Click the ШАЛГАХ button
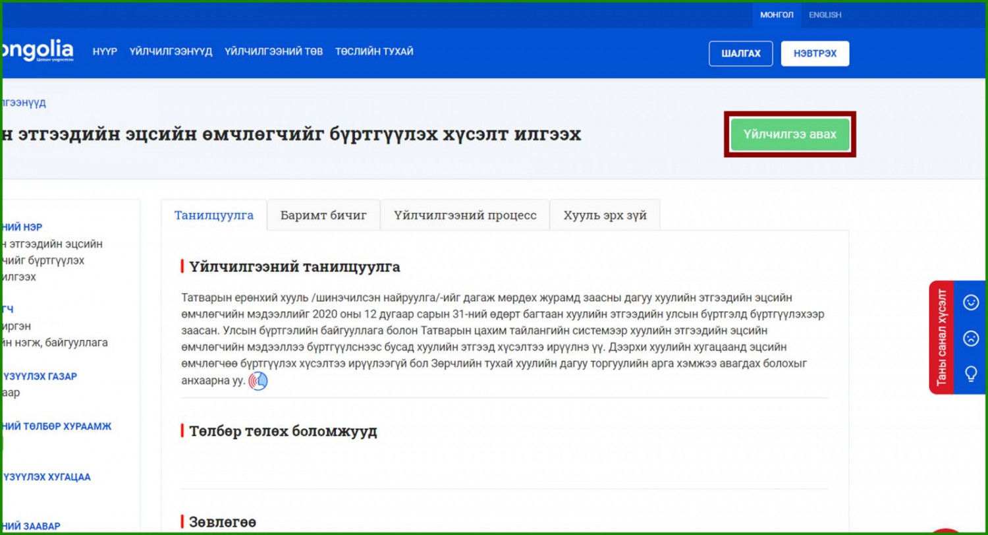The height and width of the screenshot is (535, 988). [x=741, y=54]
